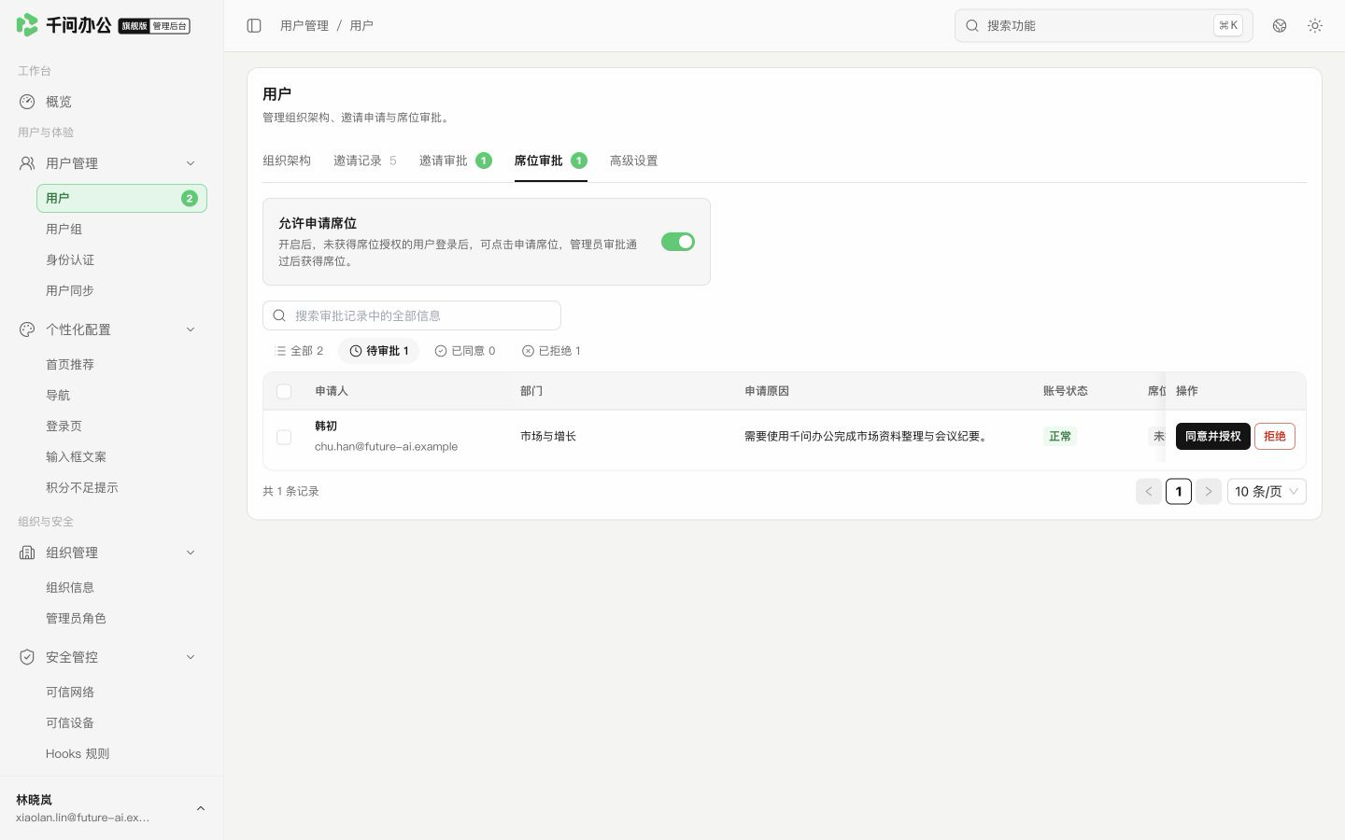Switch theme with the sun icon
Screen dimensions: 1345x840
[1315, 25]
